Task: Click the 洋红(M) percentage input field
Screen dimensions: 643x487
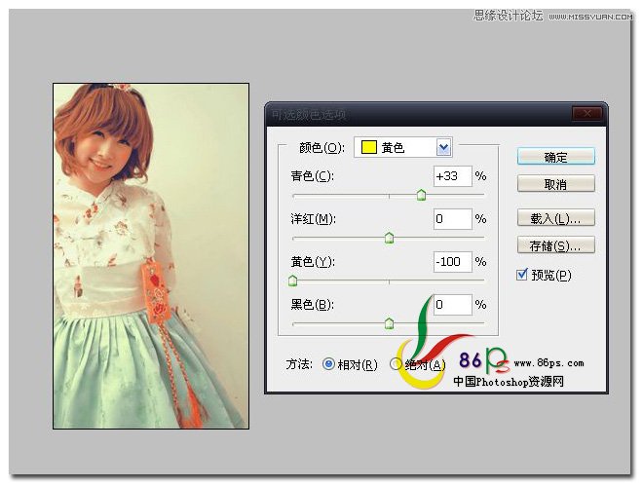Action: (453, 219)
